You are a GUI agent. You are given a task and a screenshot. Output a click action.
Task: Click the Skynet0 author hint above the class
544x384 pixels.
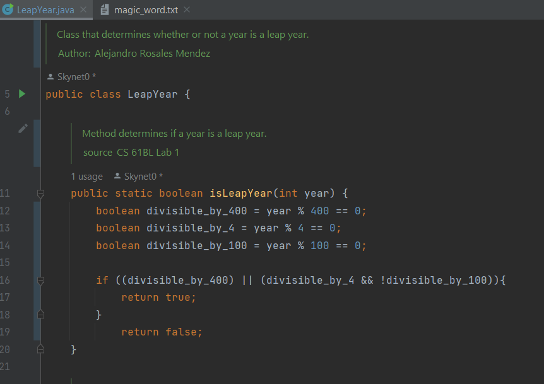75,77
